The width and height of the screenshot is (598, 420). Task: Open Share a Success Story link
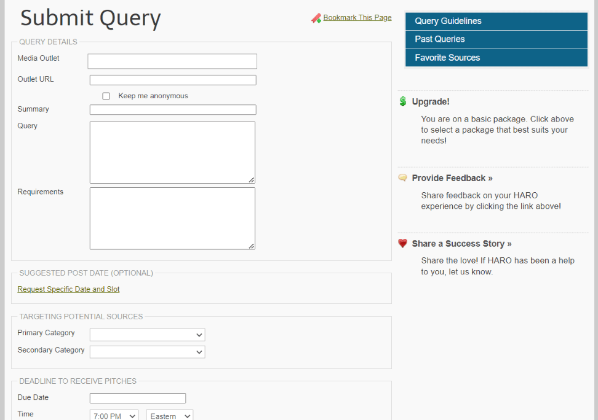pyautogui.click(x=461, y=244)
